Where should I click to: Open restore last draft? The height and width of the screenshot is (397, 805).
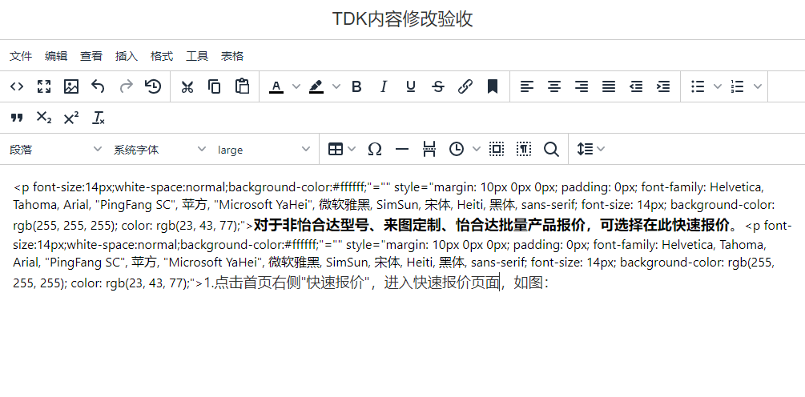point(153,86)
